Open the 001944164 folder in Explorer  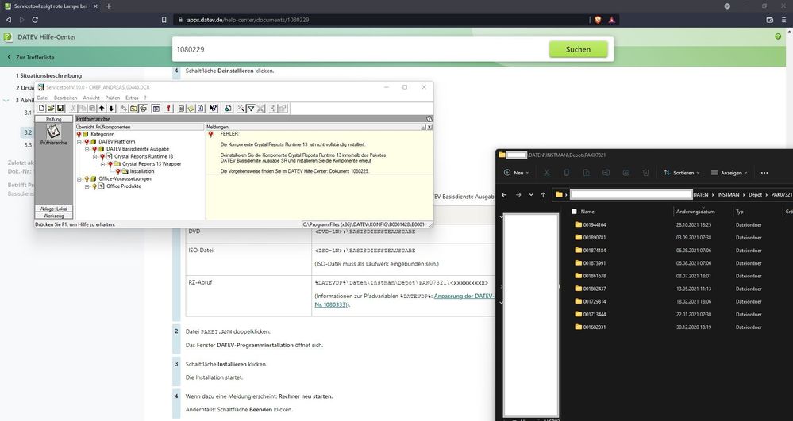[x=595, y=224]
